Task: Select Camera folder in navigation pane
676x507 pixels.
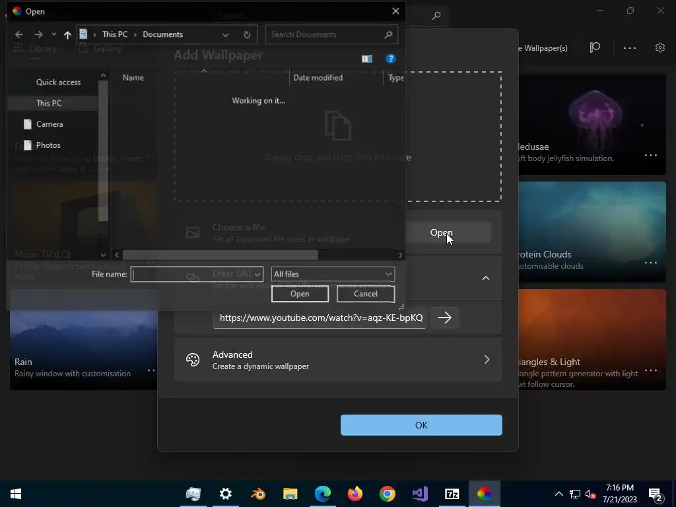Action: [x=50, y=124]
